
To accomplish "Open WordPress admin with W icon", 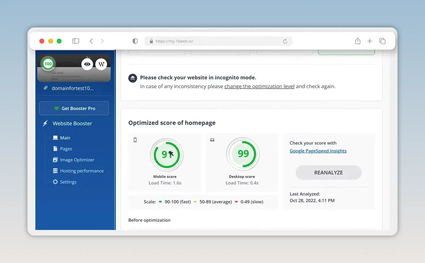I will click(101, 64).
